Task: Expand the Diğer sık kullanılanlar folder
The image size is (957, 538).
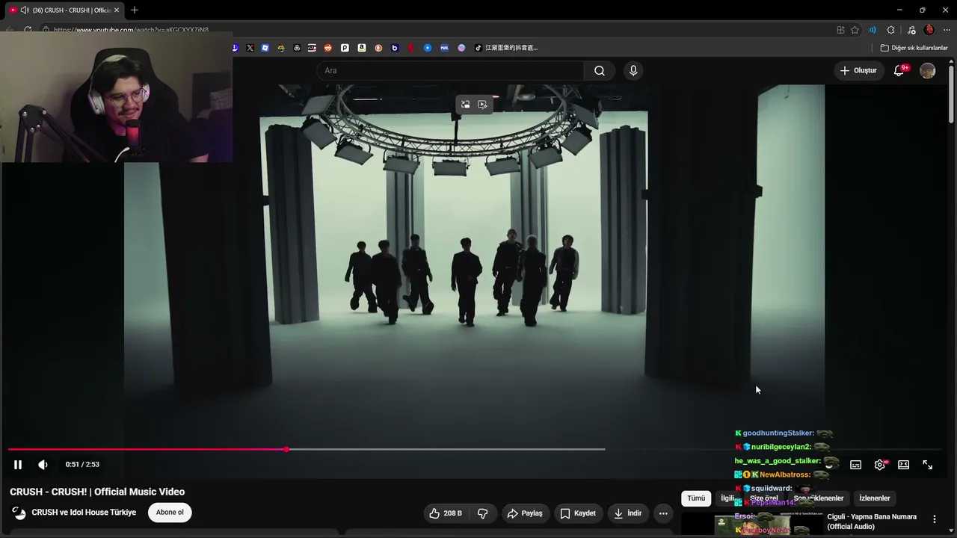Action: coord(914,48)
